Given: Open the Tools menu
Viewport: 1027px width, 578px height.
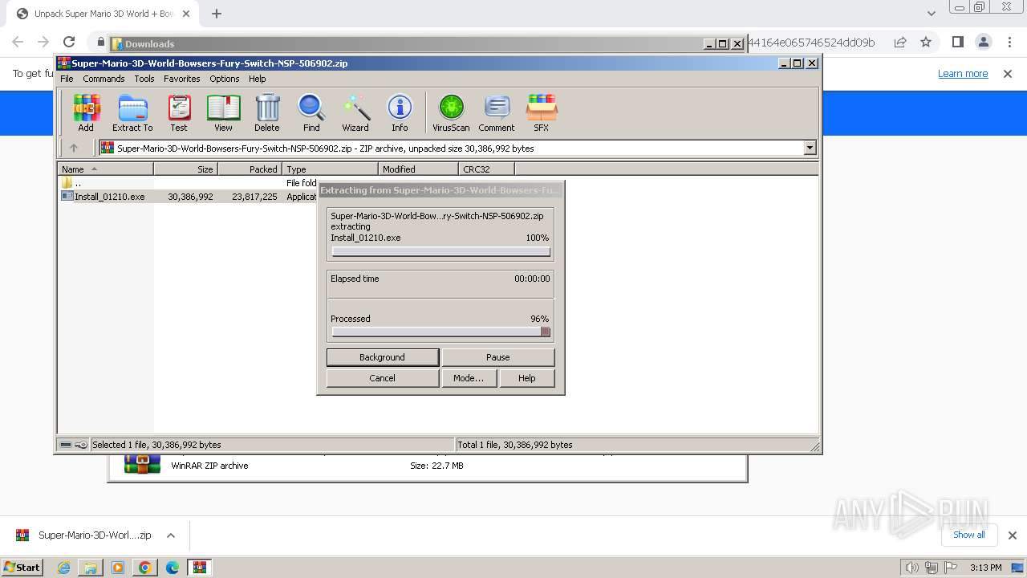Looking at the screenshot, I should pyautogui.click(x=144, y=79).
